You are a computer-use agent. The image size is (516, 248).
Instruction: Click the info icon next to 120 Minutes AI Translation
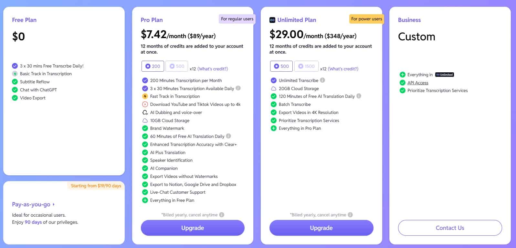tap(359, 96)
